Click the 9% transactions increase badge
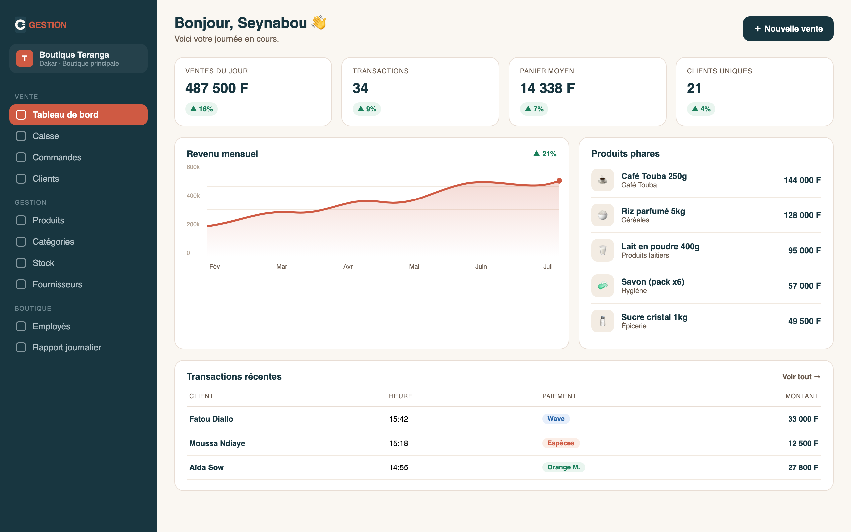Image resolution: width=851 pixels, height=532 pixels. [x=367, y=109]
